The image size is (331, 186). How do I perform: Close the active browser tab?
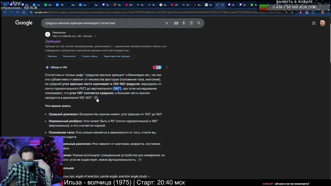(x=222, y=5)
